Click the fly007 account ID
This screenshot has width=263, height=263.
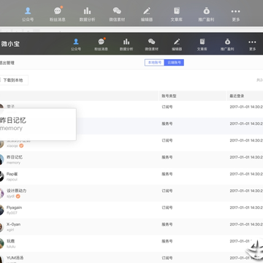click(12, 213)
